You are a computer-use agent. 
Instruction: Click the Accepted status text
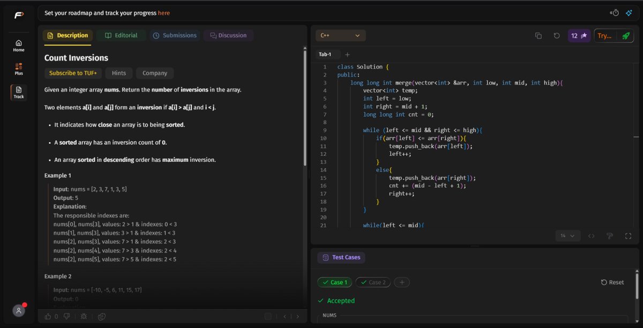341,301
